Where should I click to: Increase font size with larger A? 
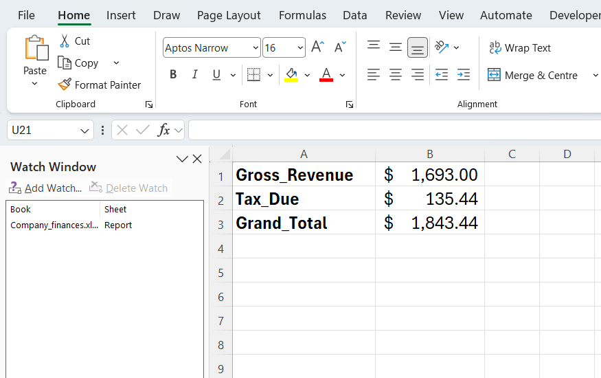[318, 47]
